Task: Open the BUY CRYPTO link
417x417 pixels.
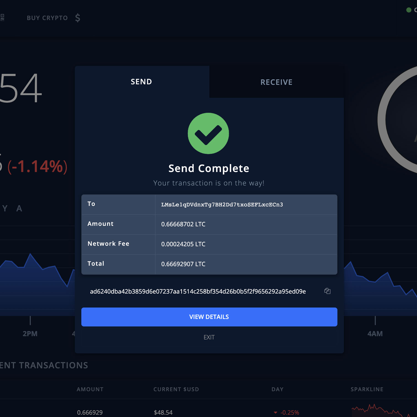Action: (47, 18)
